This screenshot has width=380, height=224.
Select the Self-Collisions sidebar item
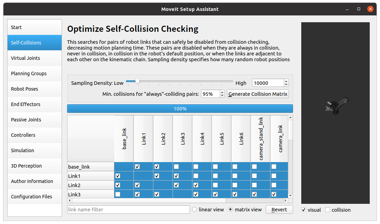[35, 43]
